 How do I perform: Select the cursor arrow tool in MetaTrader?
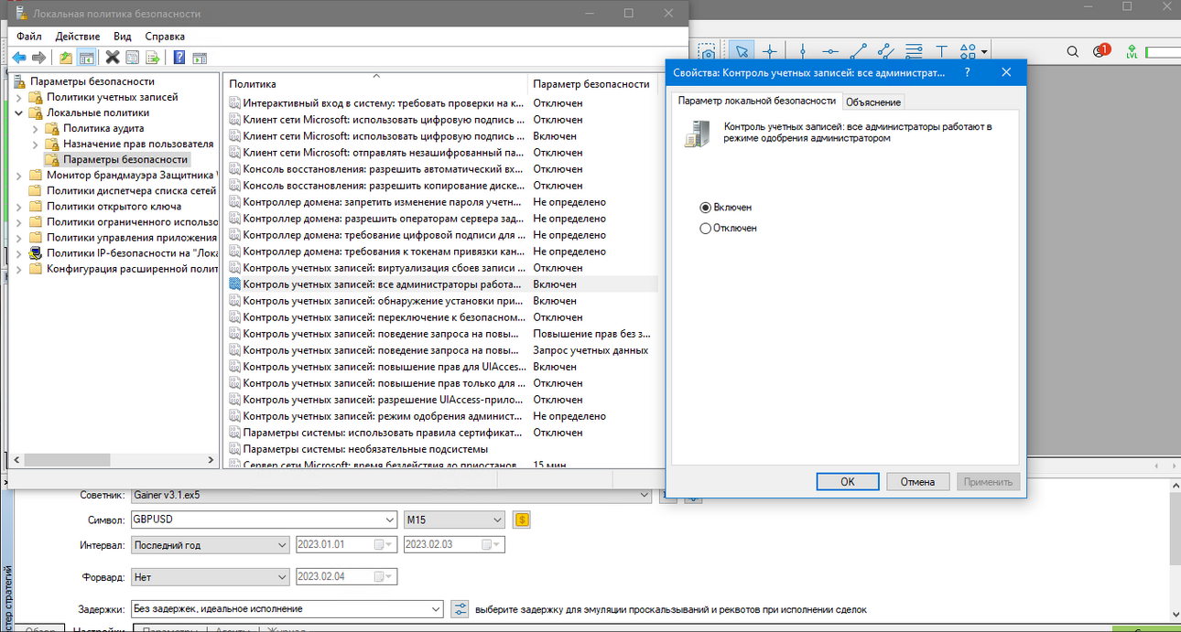742,52
